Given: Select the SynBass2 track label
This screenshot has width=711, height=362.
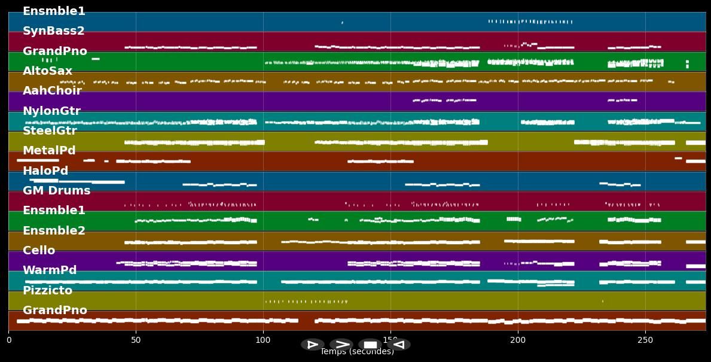Looking at the screenshot, I should [x=54, y=31].
